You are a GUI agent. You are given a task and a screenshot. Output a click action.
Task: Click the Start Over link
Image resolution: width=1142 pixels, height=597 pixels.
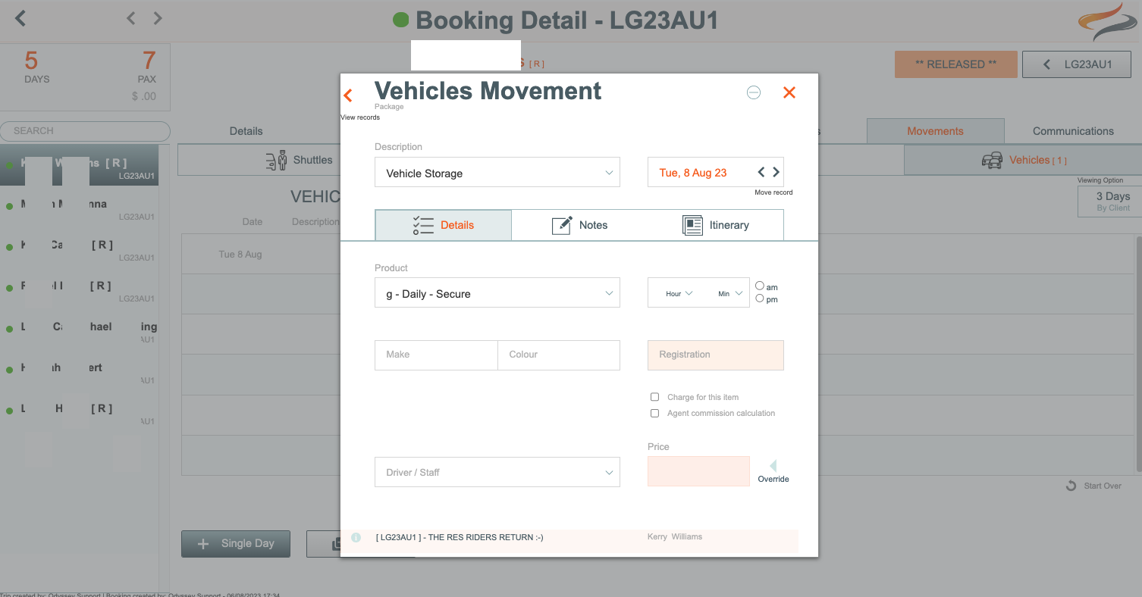1103,486
